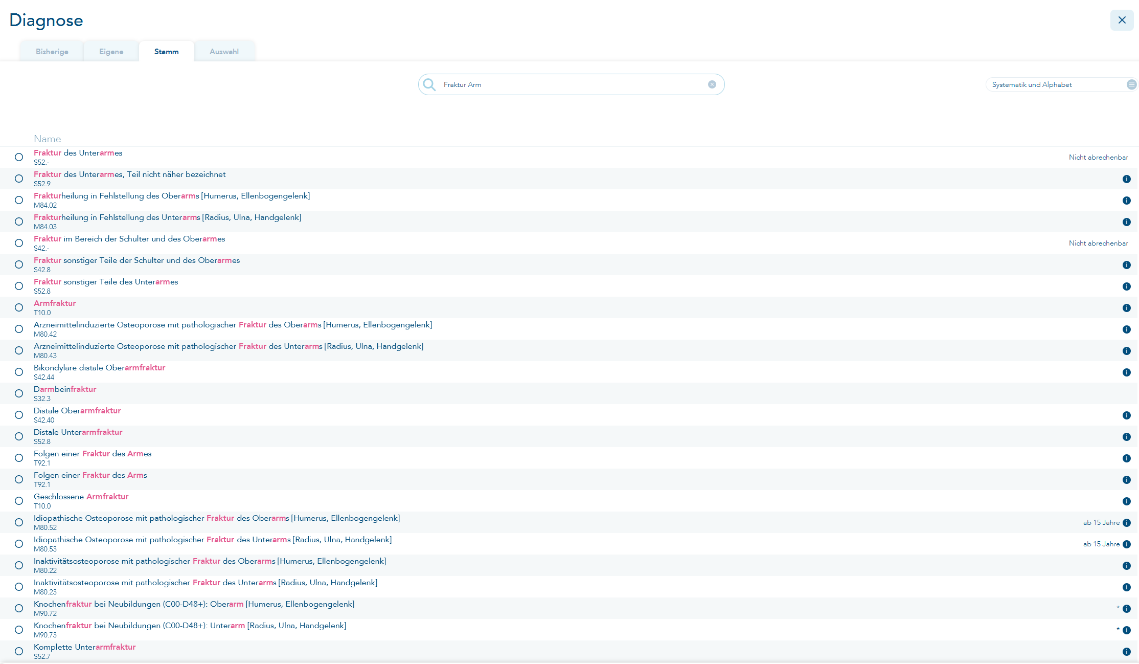Open info for S52.9 Fraktur des Unterarmes

click(x=1126, y=179)
